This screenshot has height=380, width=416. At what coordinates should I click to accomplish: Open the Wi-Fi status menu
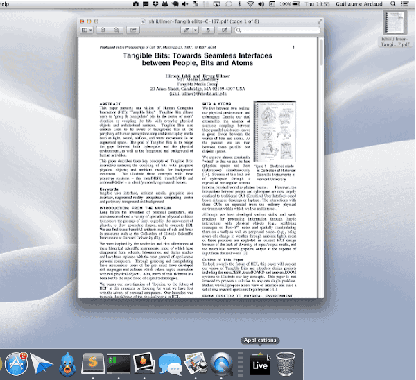tap(250, 4)
